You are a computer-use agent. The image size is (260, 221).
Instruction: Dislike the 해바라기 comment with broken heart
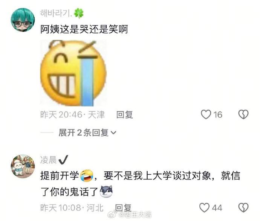point(243,114)
